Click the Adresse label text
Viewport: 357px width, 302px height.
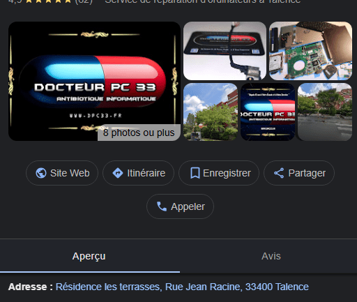[31, 287]
